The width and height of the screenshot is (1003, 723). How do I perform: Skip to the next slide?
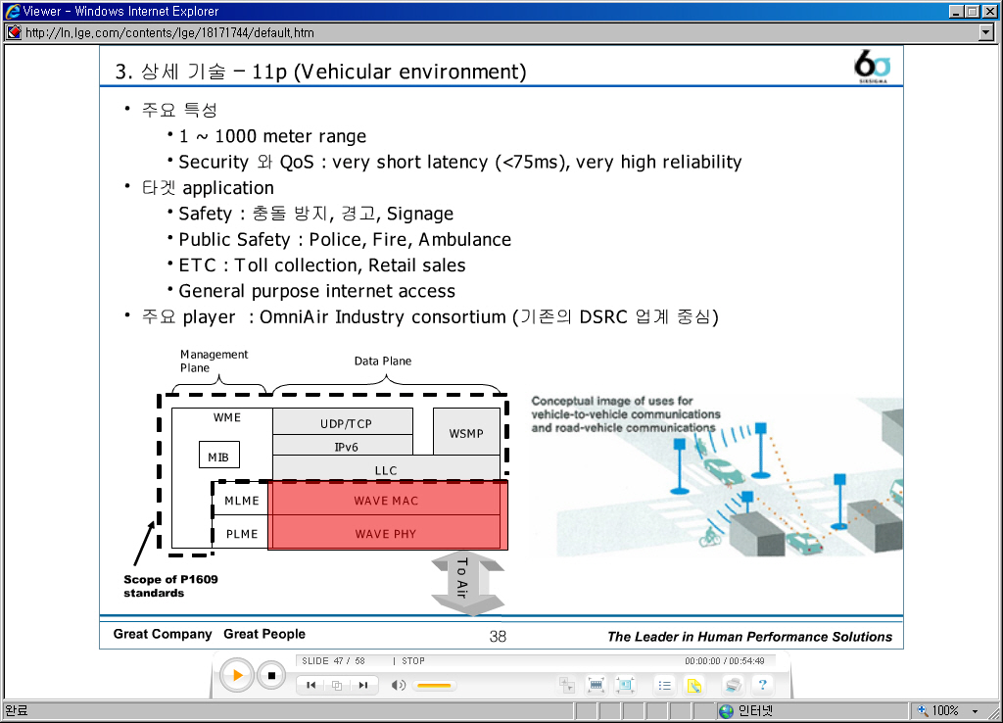tap(363, 685)
